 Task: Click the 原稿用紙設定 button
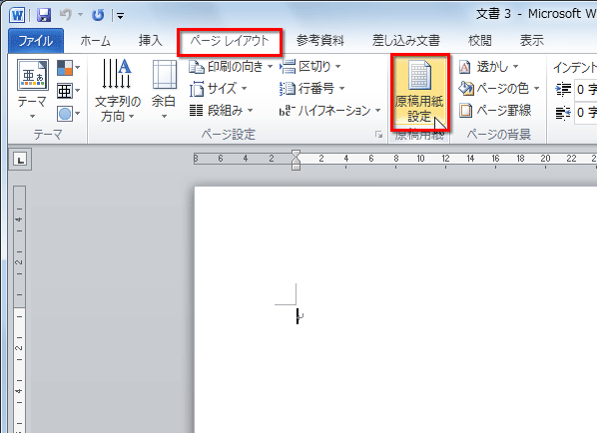tap(419, 92)
